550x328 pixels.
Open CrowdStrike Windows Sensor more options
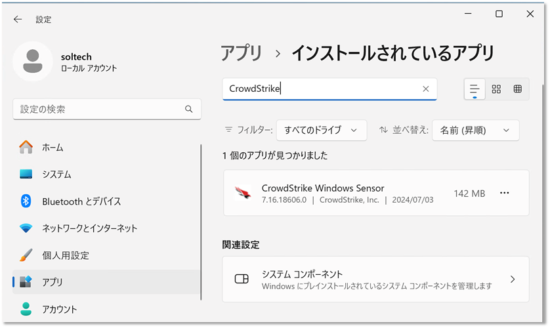click(x=505, y=193)
